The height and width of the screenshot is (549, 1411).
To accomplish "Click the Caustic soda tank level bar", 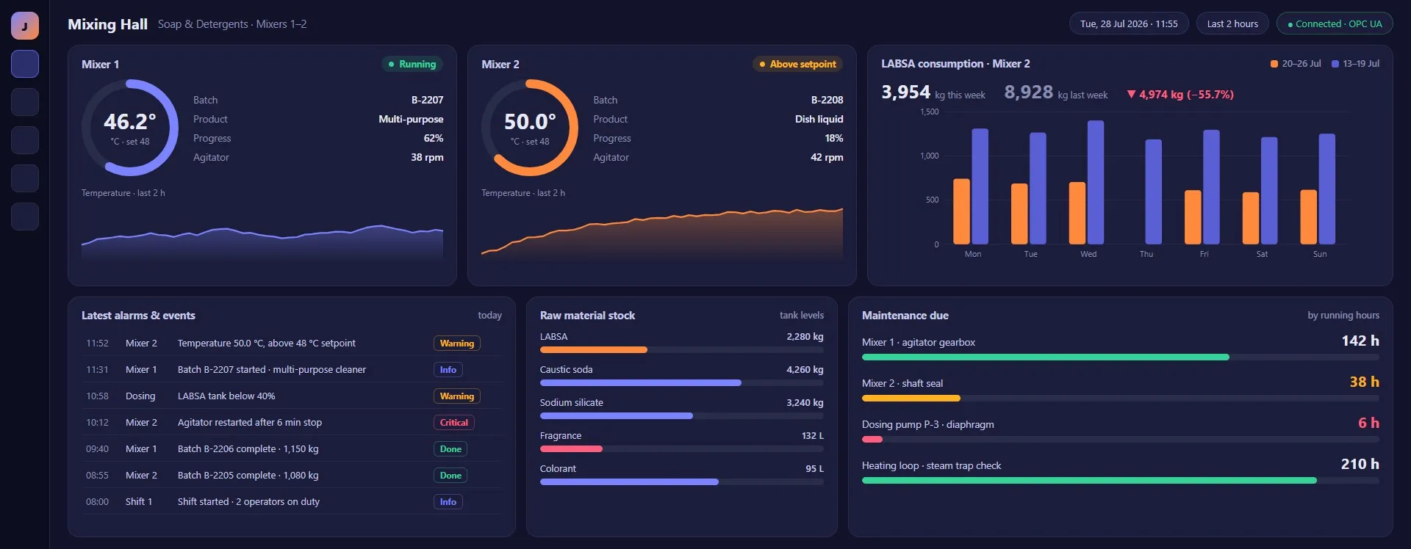I will [682, 383].
